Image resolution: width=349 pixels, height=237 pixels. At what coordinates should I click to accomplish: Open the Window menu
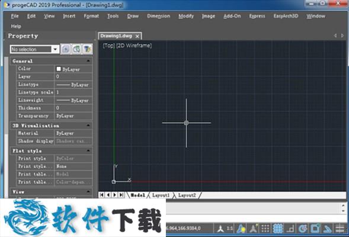tap(316, 16)
